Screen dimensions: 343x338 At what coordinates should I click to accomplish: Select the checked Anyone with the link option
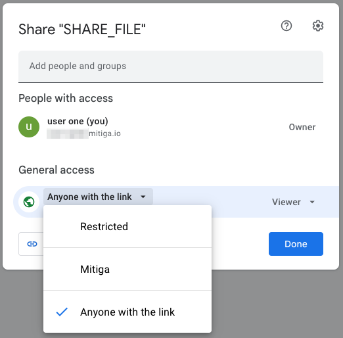click(127, 312)
